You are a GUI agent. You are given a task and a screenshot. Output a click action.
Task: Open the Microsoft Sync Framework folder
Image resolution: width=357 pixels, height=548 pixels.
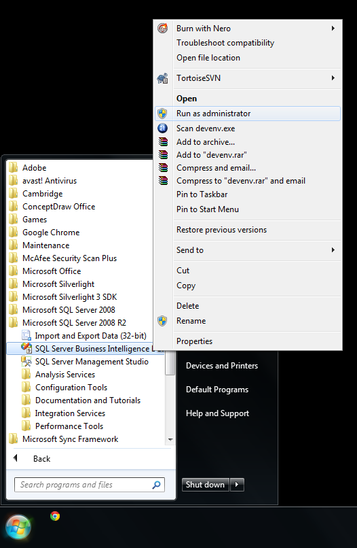coord(70,439)
